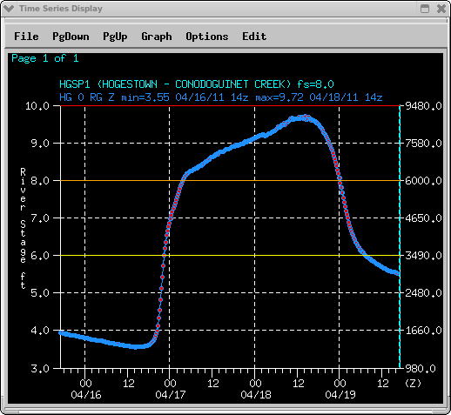
Task: Open the Graph menu
Action: point(157,37)
